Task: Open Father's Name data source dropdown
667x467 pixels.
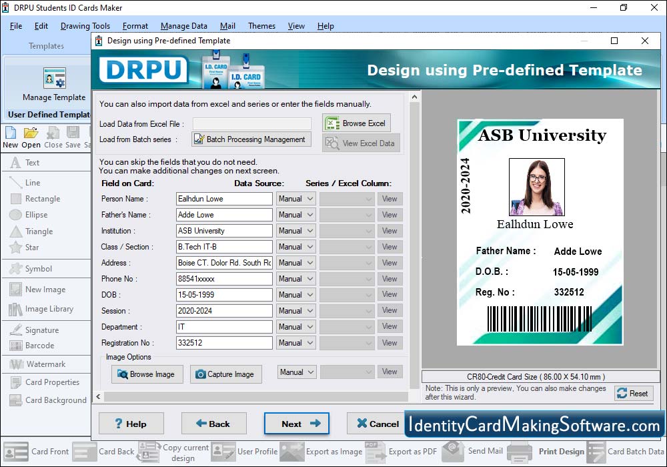Action: click(x=295, y=215)
